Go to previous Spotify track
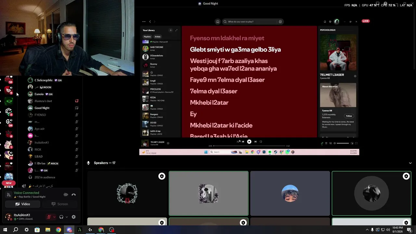 [x=243, y=142]
